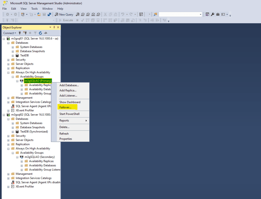Expand TestDB (Synchronized) under m3gsql02
261x199 pixels.
point(13,132)
